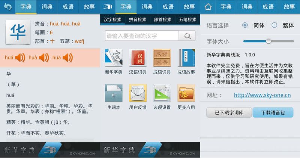Tap the home icon in the right screen

(208, 7)
